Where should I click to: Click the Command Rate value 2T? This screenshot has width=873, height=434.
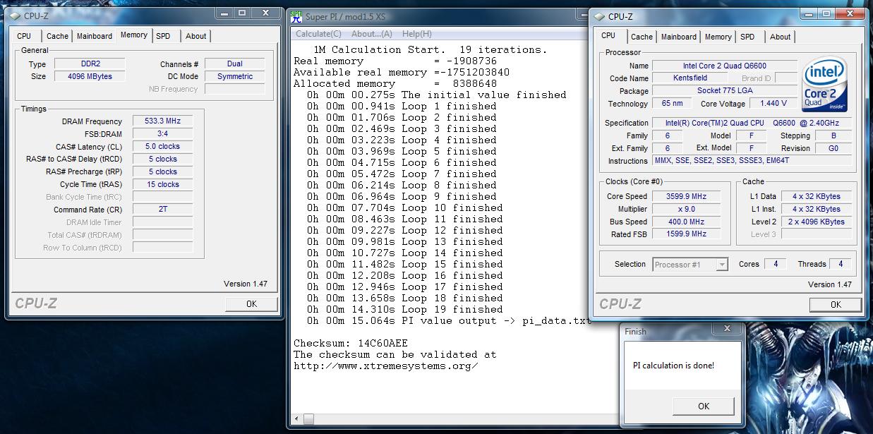(x=163, y=210)
